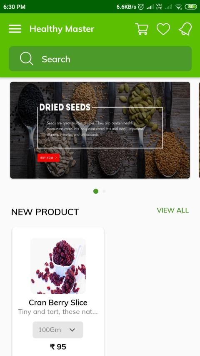Click the Search input field

click(100, 59)
